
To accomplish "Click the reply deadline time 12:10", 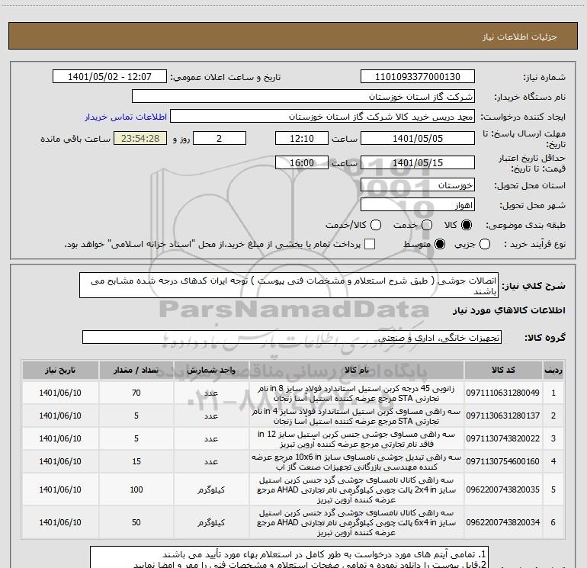I will tap(302, 138).
